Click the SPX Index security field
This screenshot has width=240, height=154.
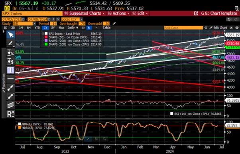[32, 13]
